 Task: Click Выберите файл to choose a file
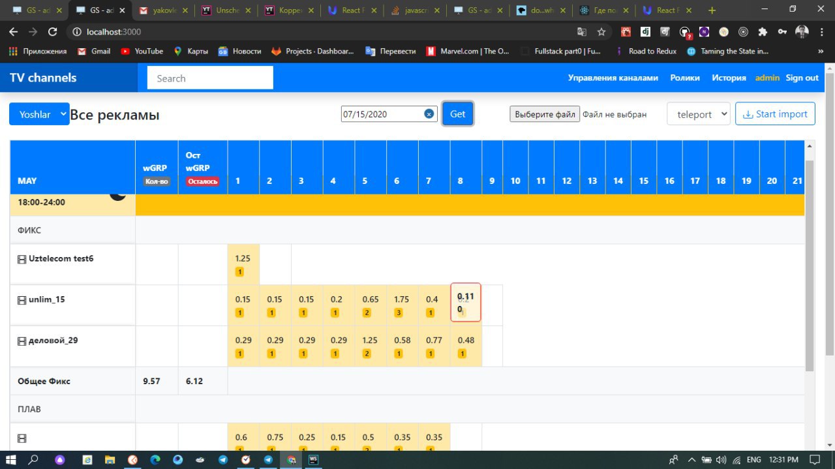(545, 114)
